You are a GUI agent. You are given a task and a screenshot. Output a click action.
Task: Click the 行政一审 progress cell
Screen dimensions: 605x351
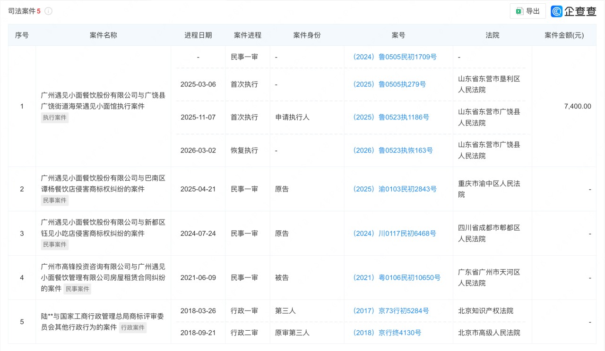point(244,310)
